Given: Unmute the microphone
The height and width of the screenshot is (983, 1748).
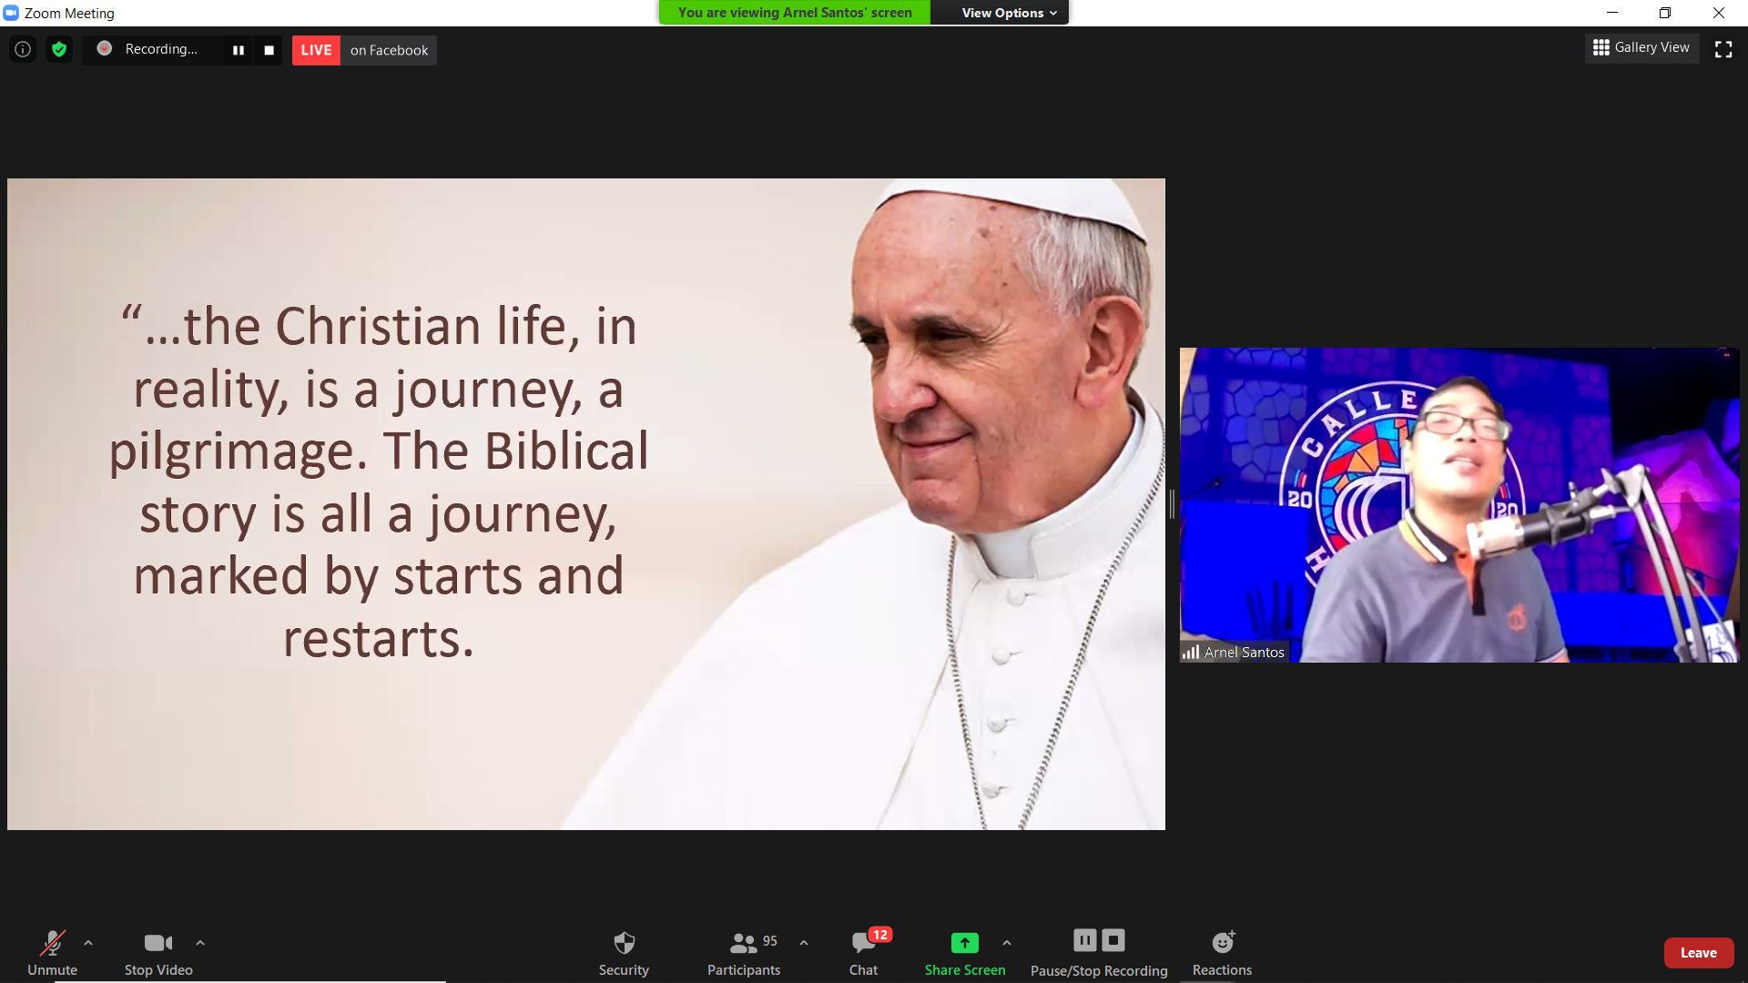Looking at the screenshot, I should pos(52,952).
